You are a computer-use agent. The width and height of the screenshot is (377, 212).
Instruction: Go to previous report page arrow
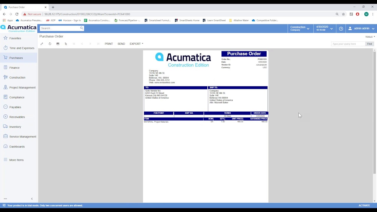point(82,44)
